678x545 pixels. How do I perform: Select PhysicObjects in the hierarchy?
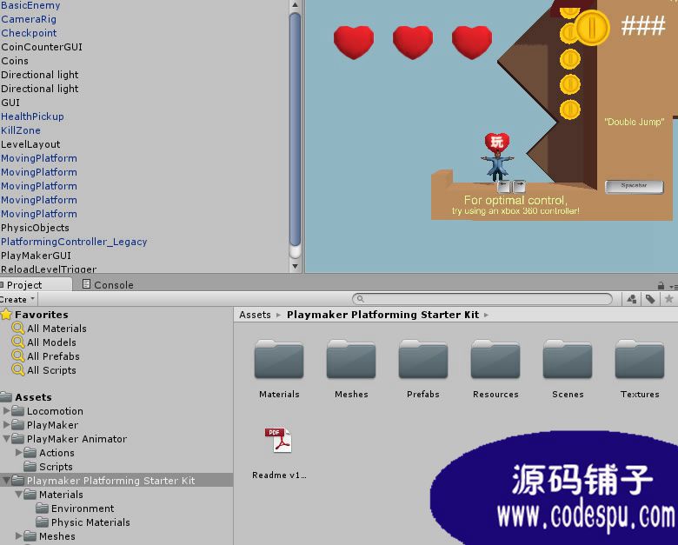(35, 228)
